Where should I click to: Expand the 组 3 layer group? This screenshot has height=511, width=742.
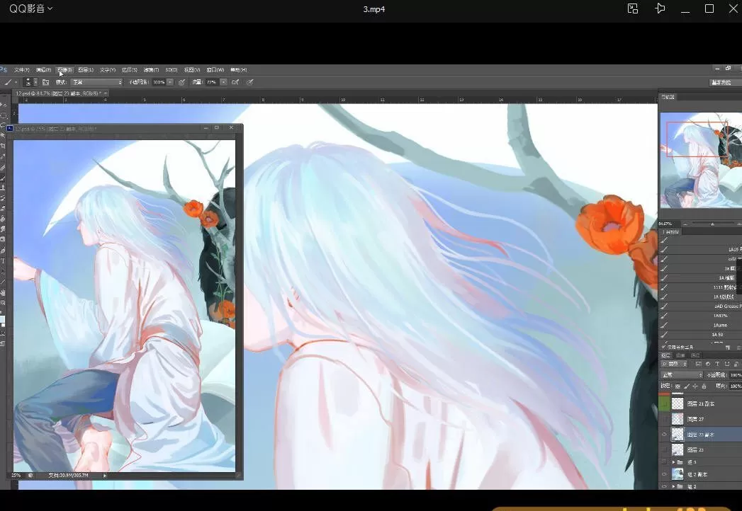tap(673, 462)
